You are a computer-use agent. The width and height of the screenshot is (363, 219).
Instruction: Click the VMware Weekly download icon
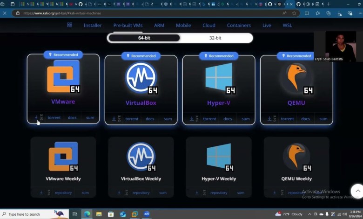(41, 192)
